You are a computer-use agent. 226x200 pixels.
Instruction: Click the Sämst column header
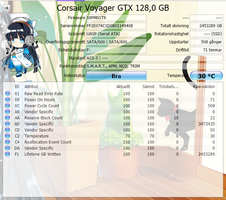tap(144, 87)
